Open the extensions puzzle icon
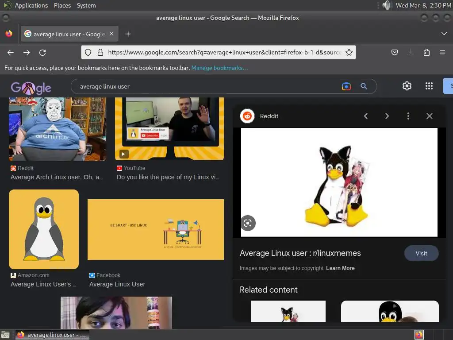Image resolution: width=453 pixels, height=340 pixels. click(426, 52)
